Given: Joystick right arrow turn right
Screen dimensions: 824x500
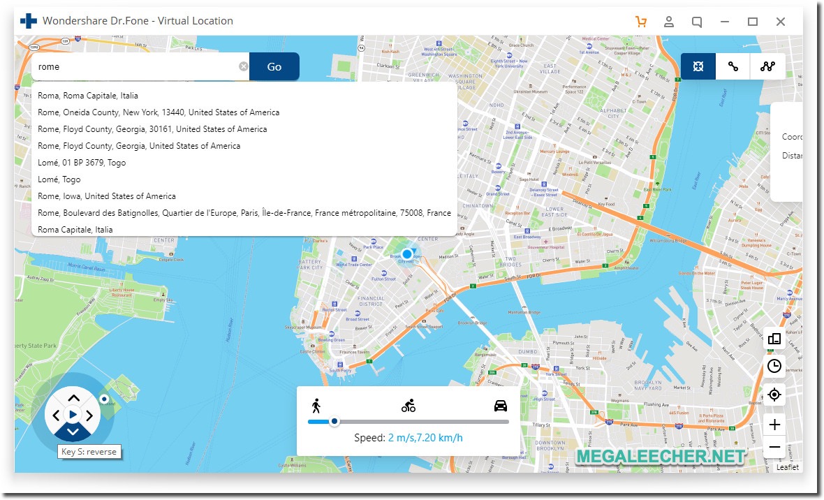Looking at the screenshot, I should pyautogui.click(x=90, y=416).
